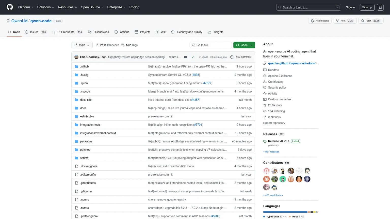Expand the latest commit message ellipsis
This screenshot has height=219, width=390.
(186, 57)
